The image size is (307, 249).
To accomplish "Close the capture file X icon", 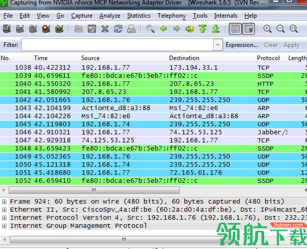I will click(x=105, y=29).
